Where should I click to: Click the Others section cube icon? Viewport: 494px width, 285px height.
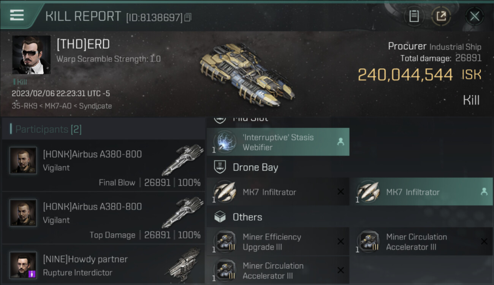220,217
